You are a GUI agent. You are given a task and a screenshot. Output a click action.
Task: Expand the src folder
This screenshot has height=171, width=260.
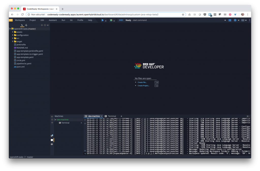[x=12, y=38]
